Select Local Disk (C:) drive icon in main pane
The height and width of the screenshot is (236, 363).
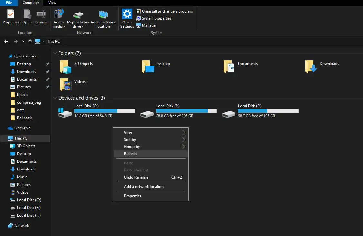click(x=65, y=113)
